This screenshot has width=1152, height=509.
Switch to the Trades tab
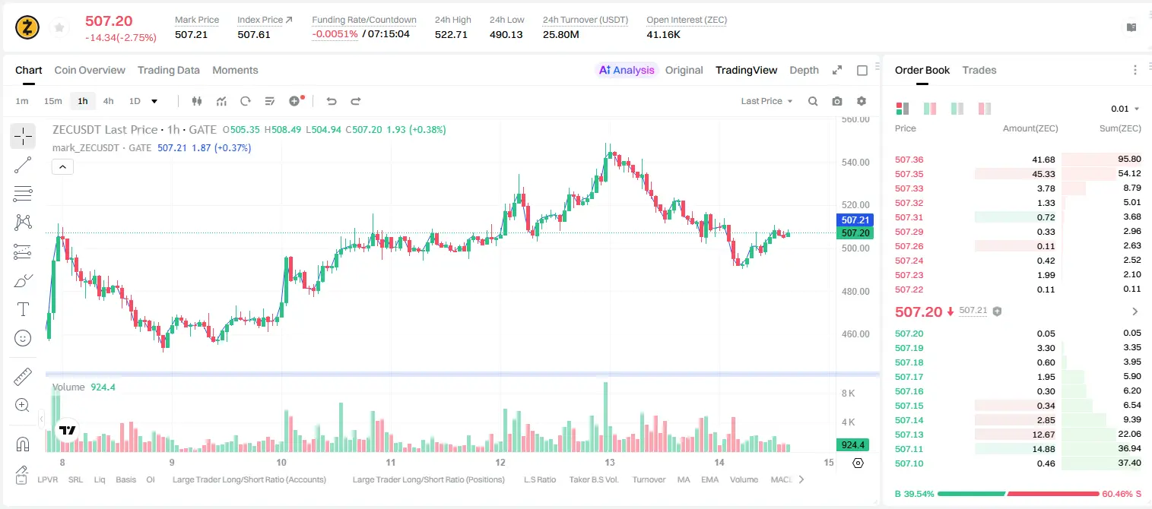(979, 70)
